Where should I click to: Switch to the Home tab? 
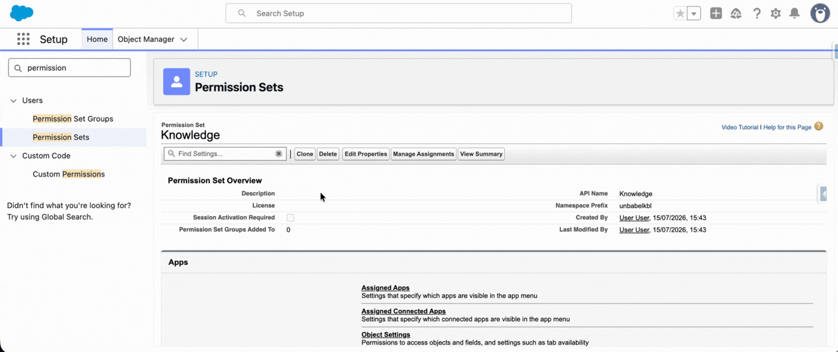97,39
